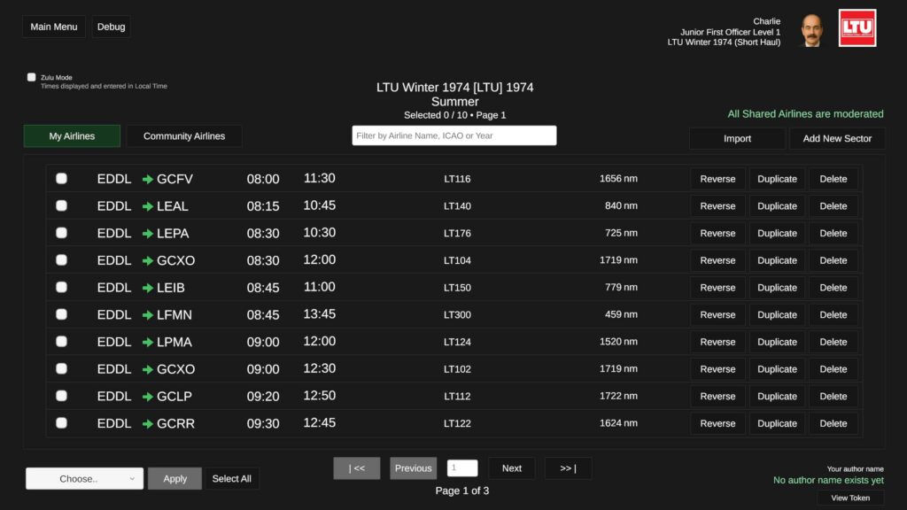Image resolution: width=907 pixels, height=510 pixels.
Task: Duplicate the LT140 sector
Action: 777,205
